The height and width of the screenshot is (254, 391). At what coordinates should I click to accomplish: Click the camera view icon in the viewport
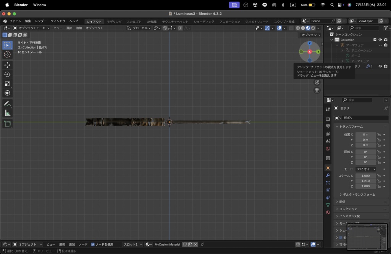pyautogui.click(x=317, y=82)
